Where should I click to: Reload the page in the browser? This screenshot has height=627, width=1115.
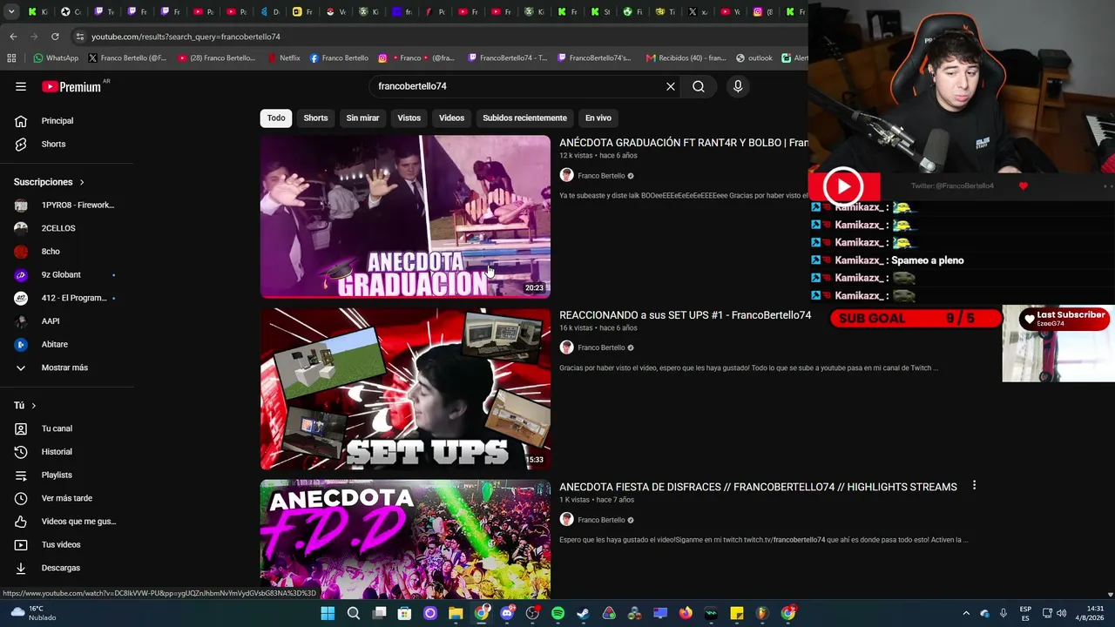click(x=55, y=37)
